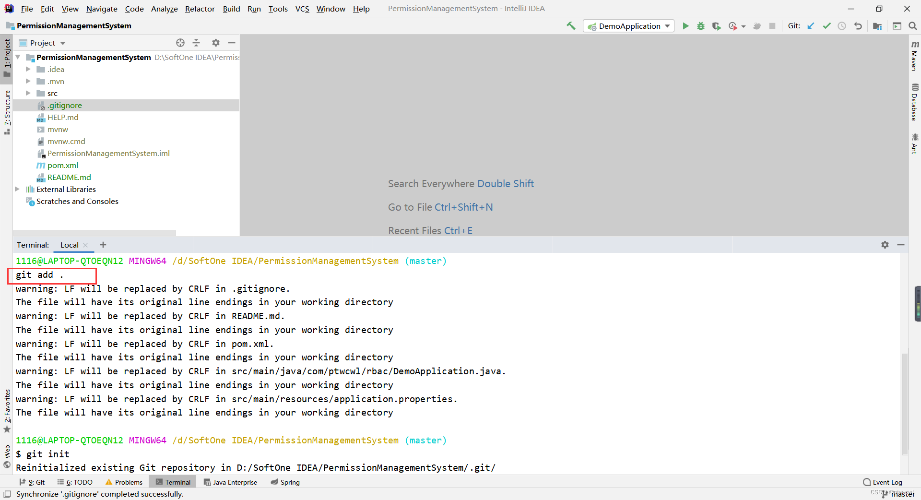921x500 pixels.
Task: Open the DemoApplication run configuration dropdown
Action: (628, 26)
